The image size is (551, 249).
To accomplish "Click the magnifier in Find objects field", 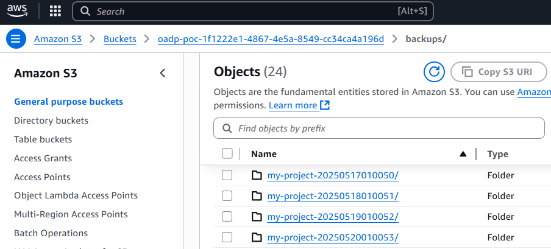I will [x=227, y=128].
